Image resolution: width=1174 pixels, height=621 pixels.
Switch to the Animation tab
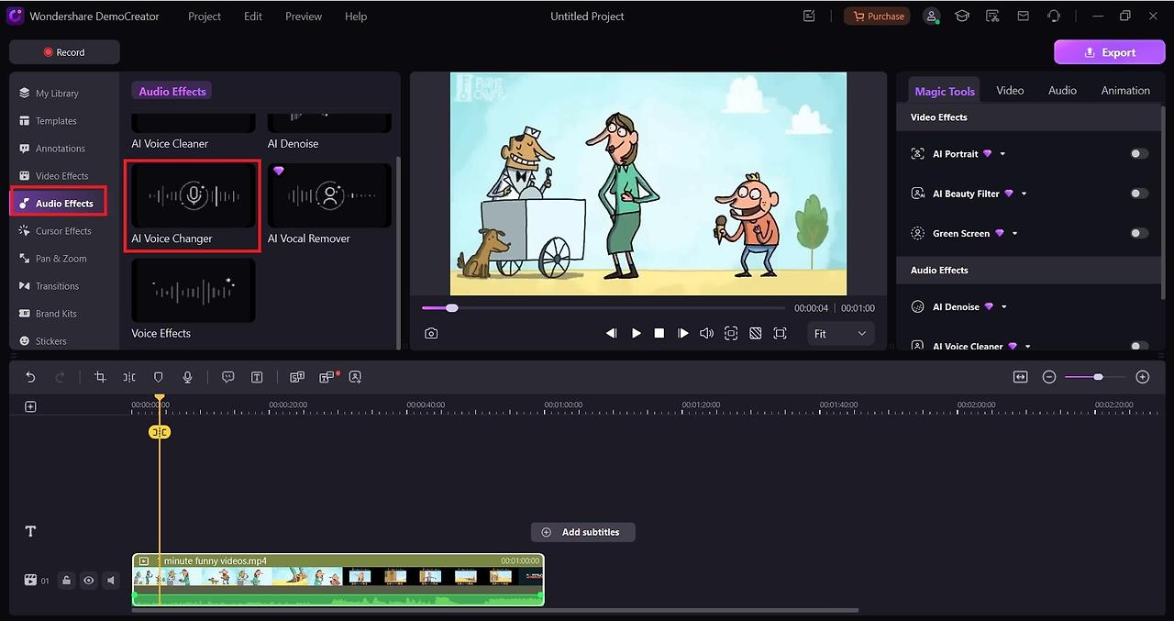coord(1125,90)
